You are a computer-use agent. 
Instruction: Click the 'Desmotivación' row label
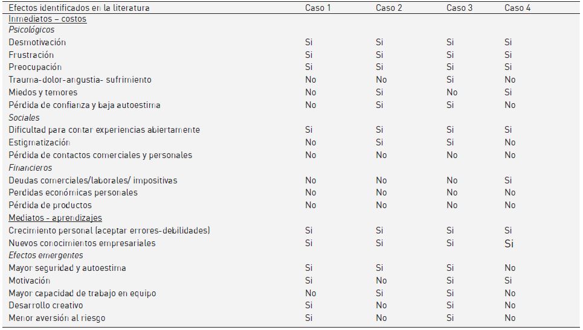tap(37, 42)
